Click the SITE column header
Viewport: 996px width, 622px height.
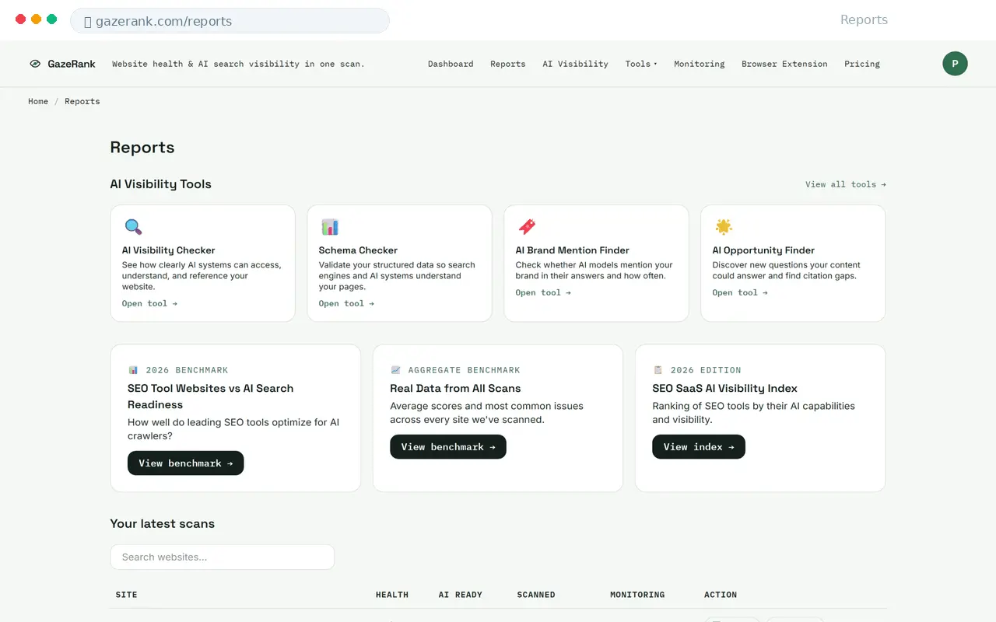tap(126, 595)
